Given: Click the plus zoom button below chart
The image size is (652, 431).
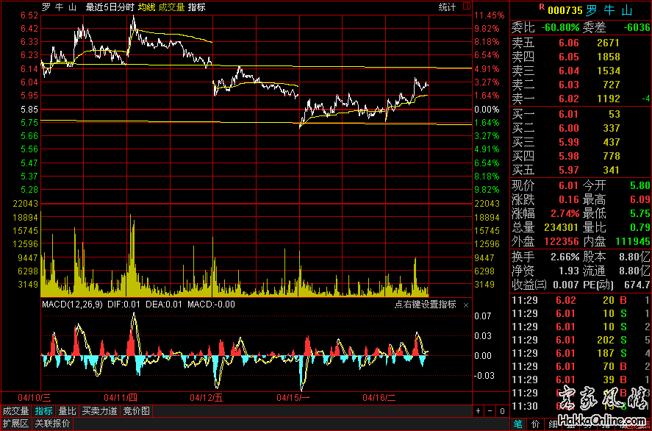Looking at the screenshot, I should tap(478, 411).
